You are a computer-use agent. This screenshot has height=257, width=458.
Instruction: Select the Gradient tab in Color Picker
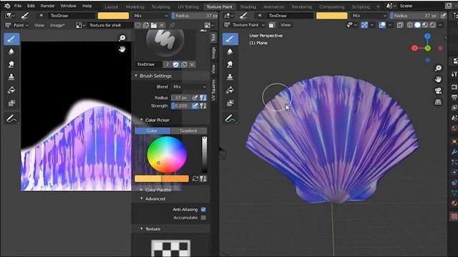188,131
